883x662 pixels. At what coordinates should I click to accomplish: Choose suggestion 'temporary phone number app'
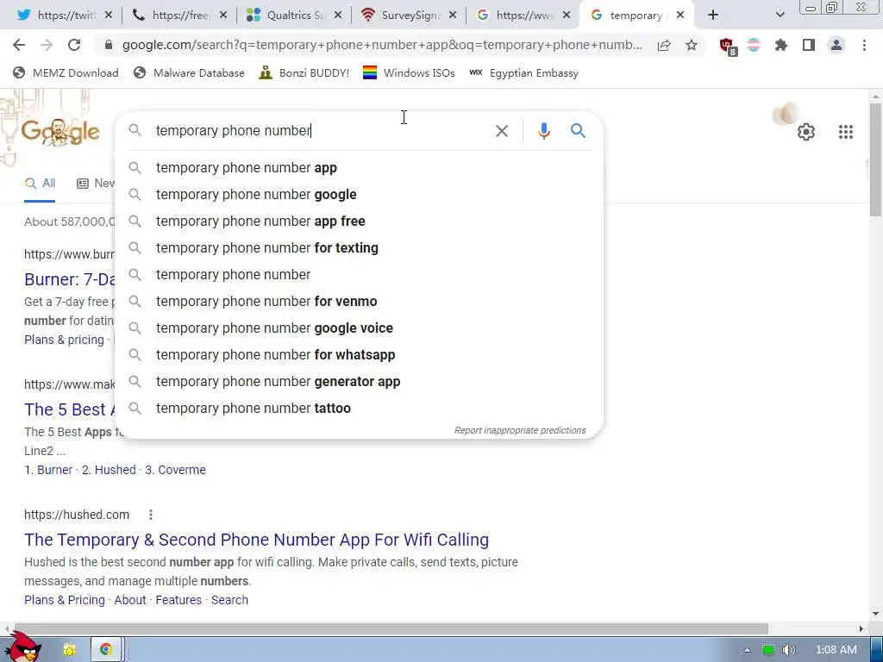click(359, 168)
